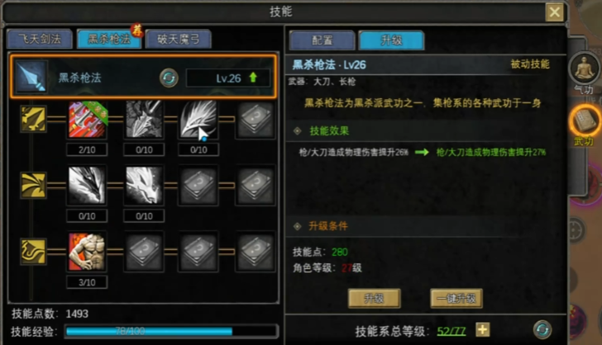Click the muscular torso skill icon showing 3/10
The height and width of the screenshot is (345, 602).
tap(87, 252)
